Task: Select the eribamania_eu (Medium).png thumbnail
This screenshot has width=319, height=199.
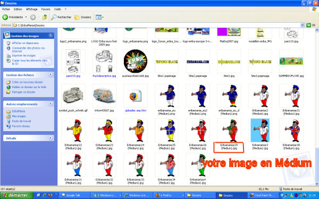Action: pyautogui.click(x=166, y=96)
